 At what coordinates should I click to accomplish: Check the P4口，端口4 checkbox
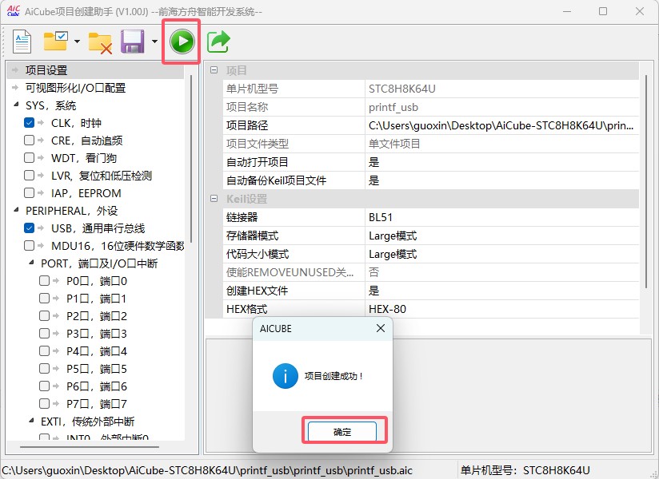point(45,351)
